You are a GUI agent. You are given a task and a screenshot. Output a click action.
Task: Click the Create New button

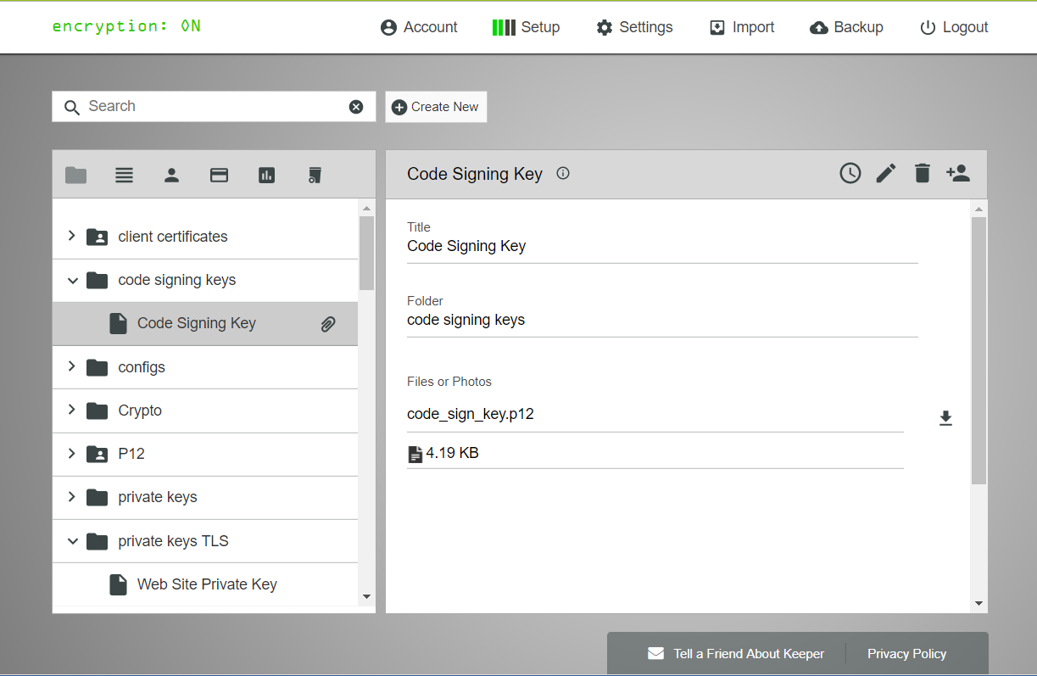[x=436, y=107]
